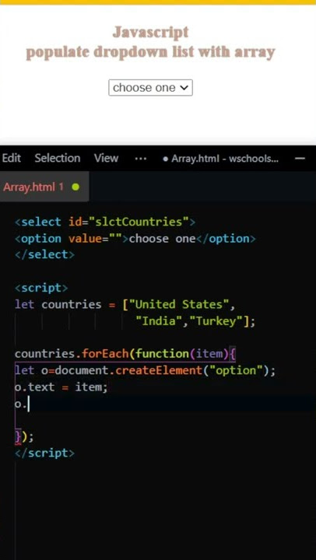This screenshot has height=560, width=316.
Task: Click the word 'forEach' in the code
Action: 105,354
